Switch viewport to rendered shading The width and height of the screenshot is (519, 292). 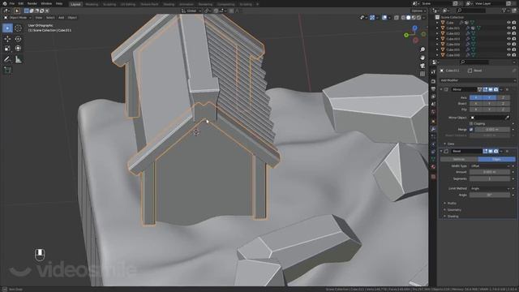[418, 18]
